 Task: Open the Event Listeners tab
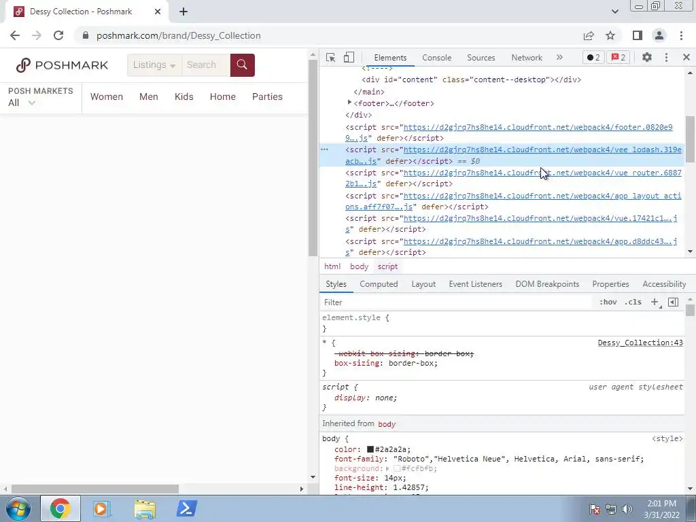pyautogui.click(x=475, y=284)
